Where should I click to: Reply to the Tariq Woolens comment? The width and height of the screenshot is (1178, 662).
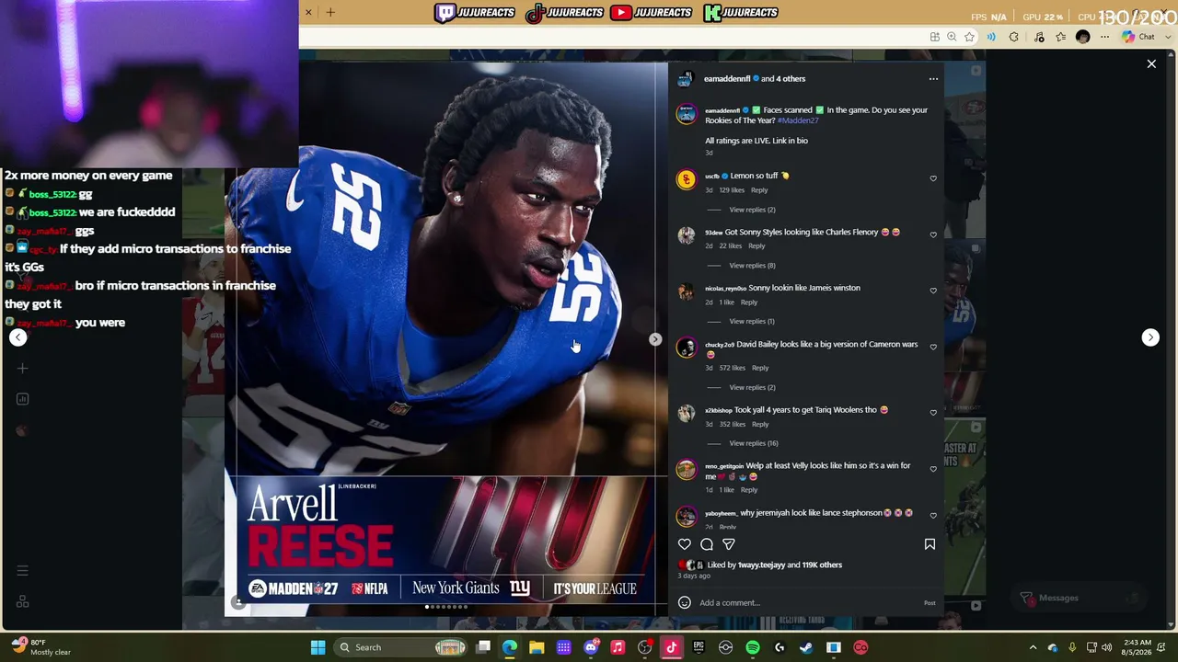click(x=760, y=425)
